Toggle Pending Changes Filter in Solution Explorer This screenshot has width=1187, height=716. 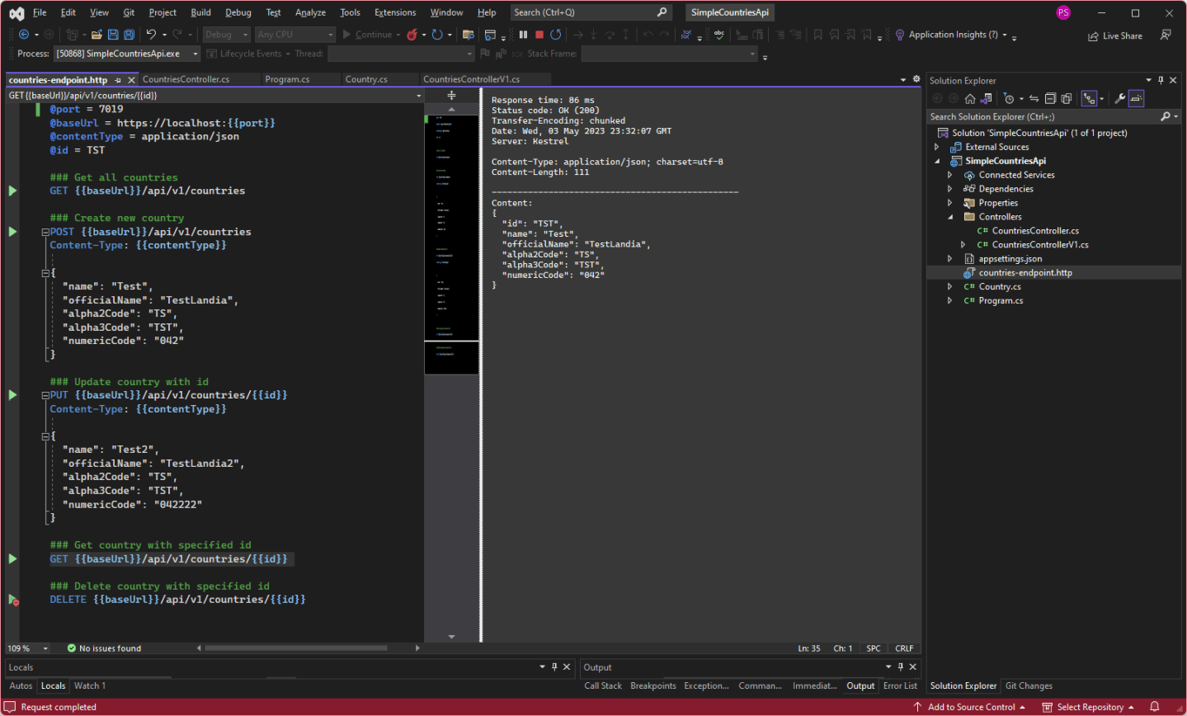(1009, 98)
